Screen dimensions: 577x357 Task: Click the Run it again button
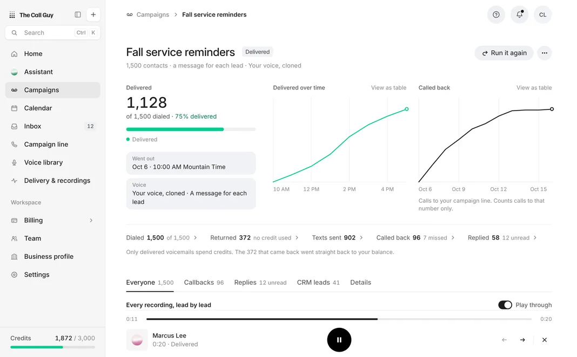pyautogui.click(x=504, y=53)
